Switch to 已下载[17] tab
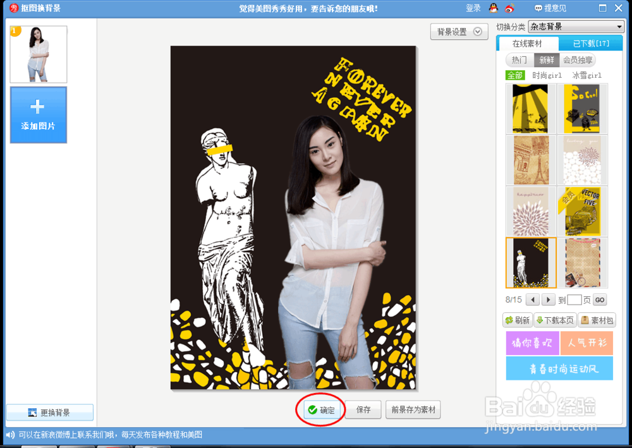This screenshot has width=632, height=448. (591, 44)
